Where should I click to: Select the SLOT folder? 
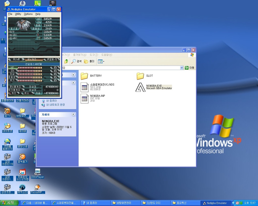[x=145, y=76]
